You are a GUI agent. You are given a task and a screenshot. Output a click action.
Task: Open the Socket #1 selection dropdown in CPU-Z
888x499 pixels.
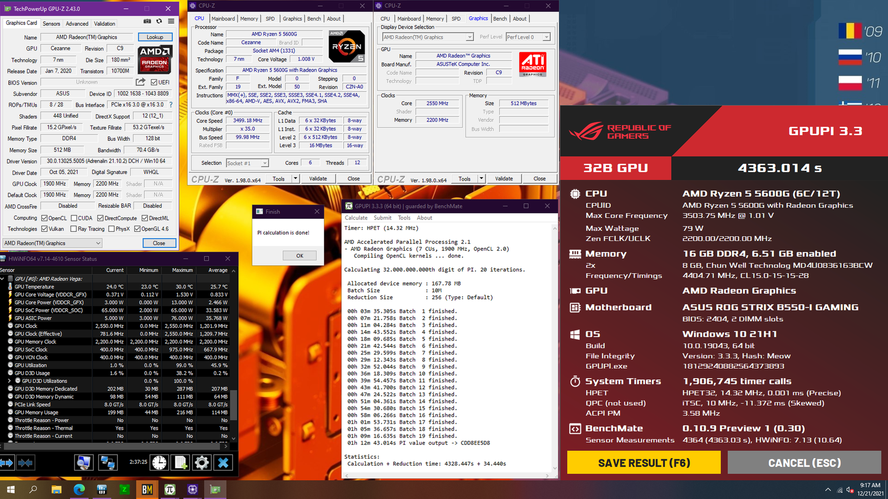pos(247,163)
